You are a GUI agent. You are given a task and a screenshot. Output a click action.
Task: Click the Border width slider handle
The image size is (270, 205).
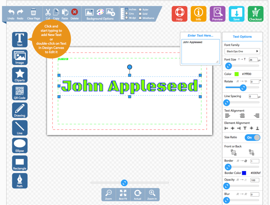(x=228, y=167)
